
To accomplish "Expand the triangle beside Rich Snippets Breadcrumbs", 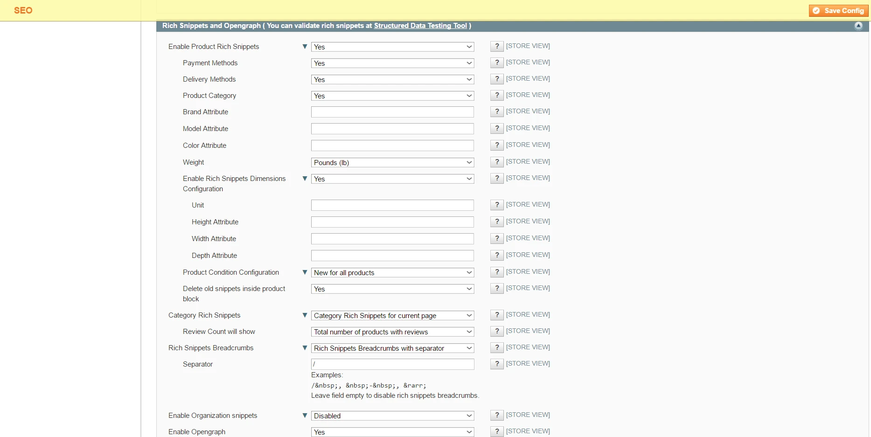I will click(x=305, y=348).
